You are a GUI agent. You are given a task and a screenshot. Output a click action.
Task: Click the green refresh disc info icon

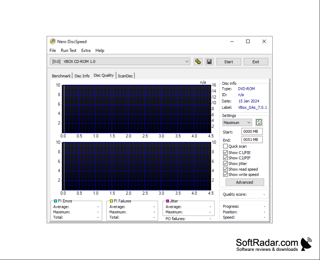pyautogui.click(x=259, y=122)
